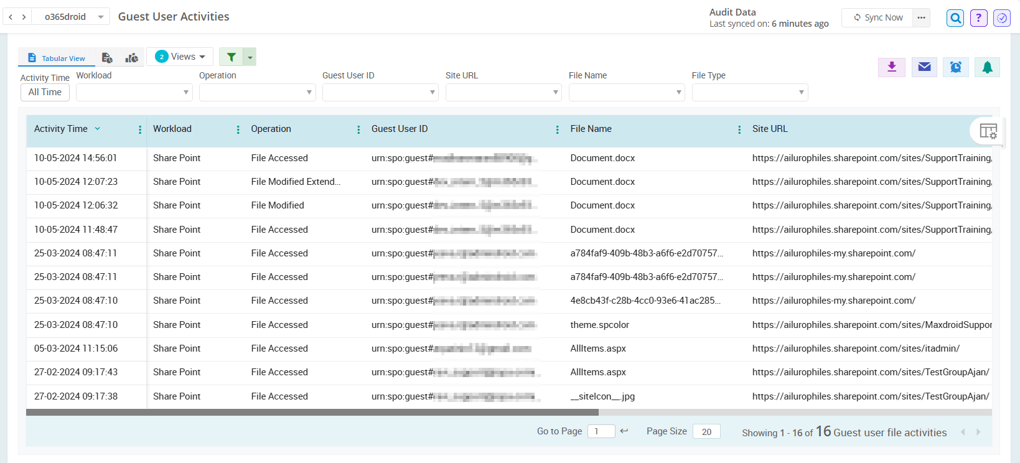
Task: Click the Go to Page input field
Action: [601, 431]
